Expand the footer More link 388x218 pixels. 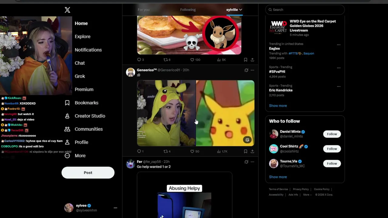click(x=307, y=195)
